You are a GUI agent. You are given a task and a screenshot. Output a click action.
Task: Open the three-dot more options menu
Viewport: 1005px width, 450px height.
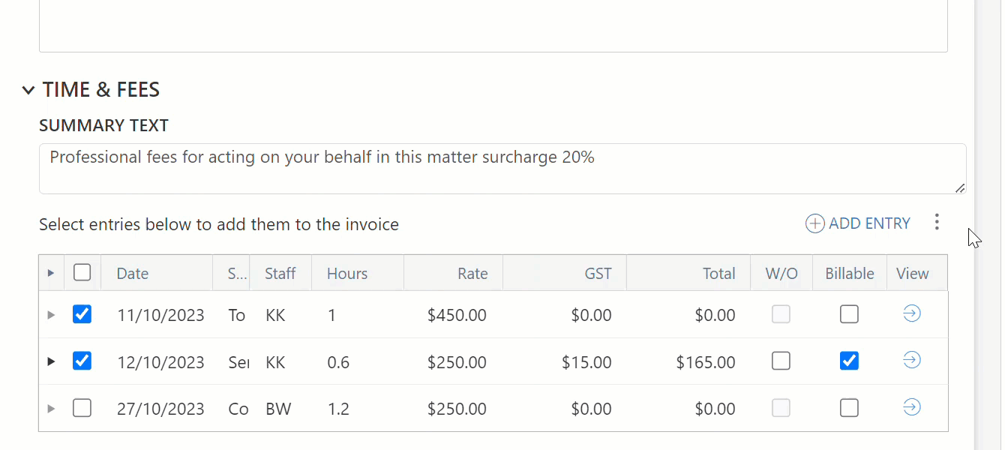click(936, 222)
